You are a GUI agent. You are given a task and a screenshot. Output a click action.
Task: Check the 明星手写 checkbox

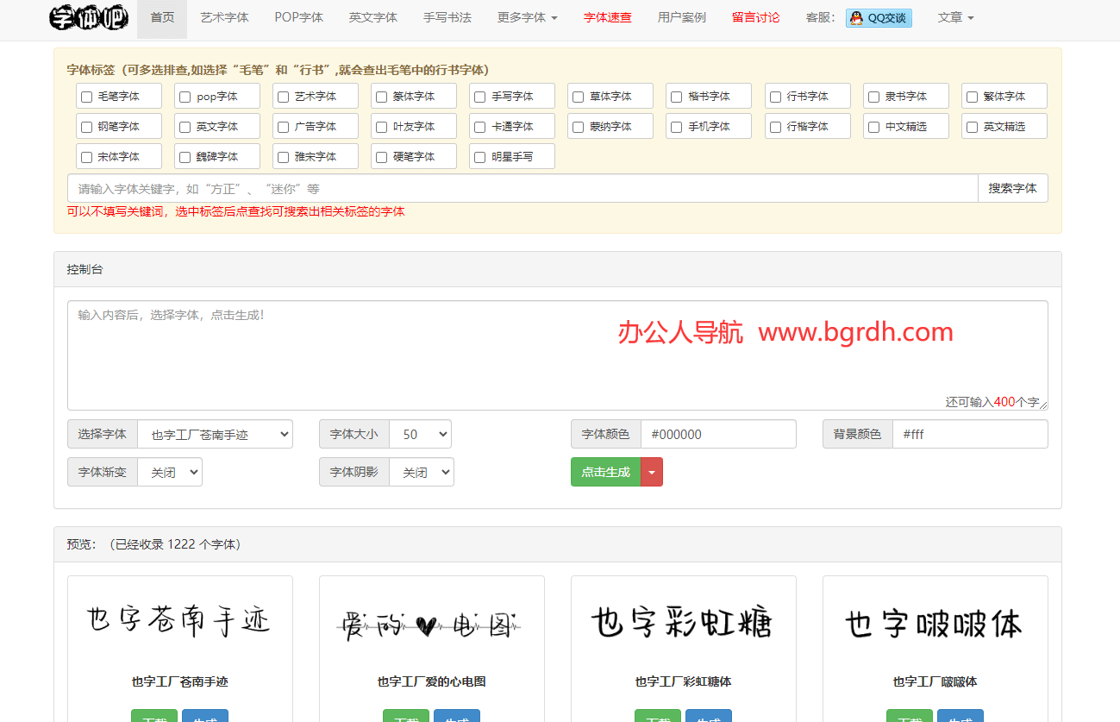tap(479, 156)
